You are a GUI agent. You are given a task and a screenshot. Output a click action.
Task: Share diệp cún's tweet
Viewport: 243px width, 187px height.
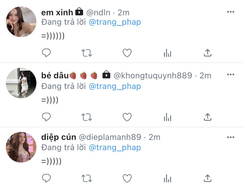click(x=207, y=178)
